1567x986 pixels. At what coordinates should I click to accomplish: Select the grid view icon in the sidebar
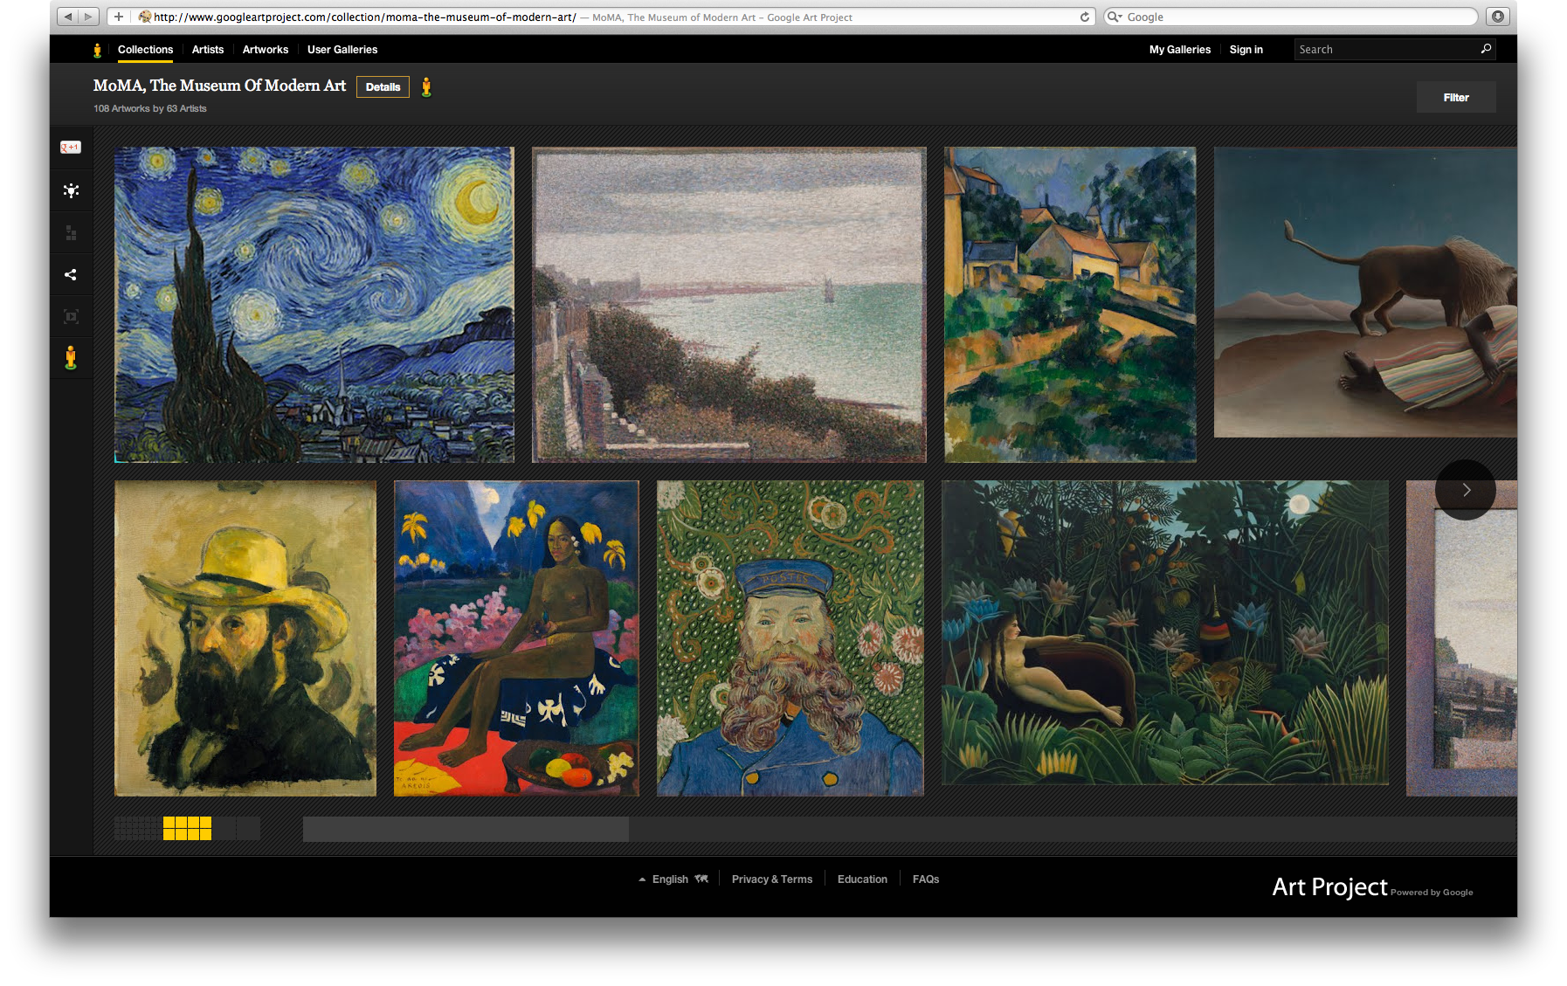70,231
